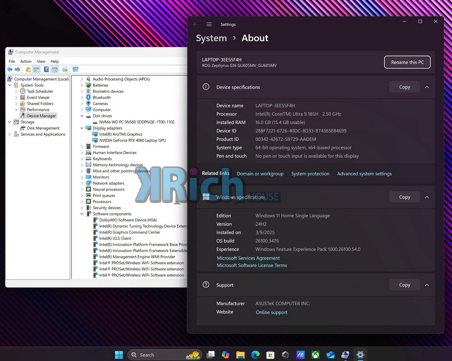The width and height of the screenshot is (452, 361).
Task: Open Xbox app from the taskbar
Action: click(x=315, y=355)
